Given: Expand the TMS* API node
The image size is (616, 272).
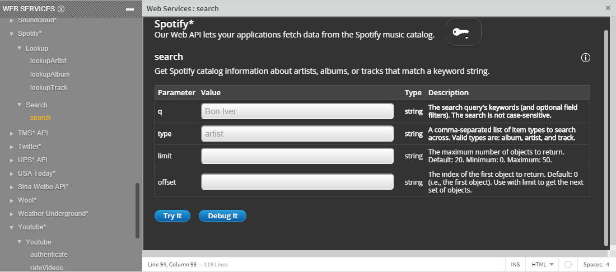Looking at the screenshot, I should 12,133.
